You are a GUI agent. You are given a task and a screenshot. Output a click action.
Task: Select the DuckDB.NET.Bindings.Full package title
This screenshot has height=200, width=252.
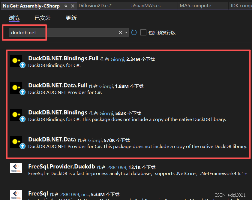tap(63, 58)
